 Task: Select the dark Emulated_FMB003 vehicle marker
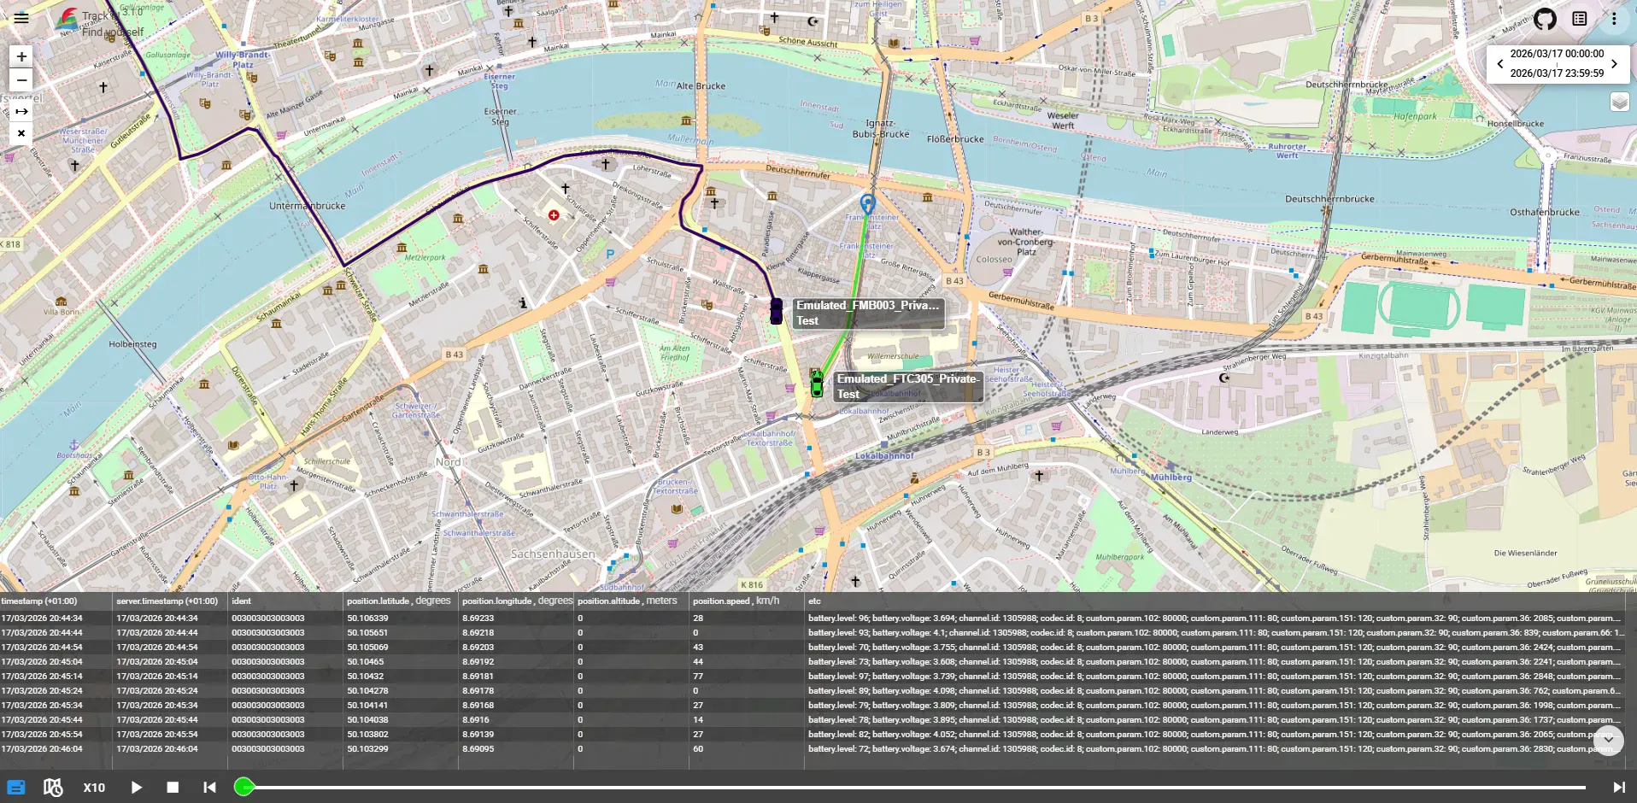(x=776, y=311)
